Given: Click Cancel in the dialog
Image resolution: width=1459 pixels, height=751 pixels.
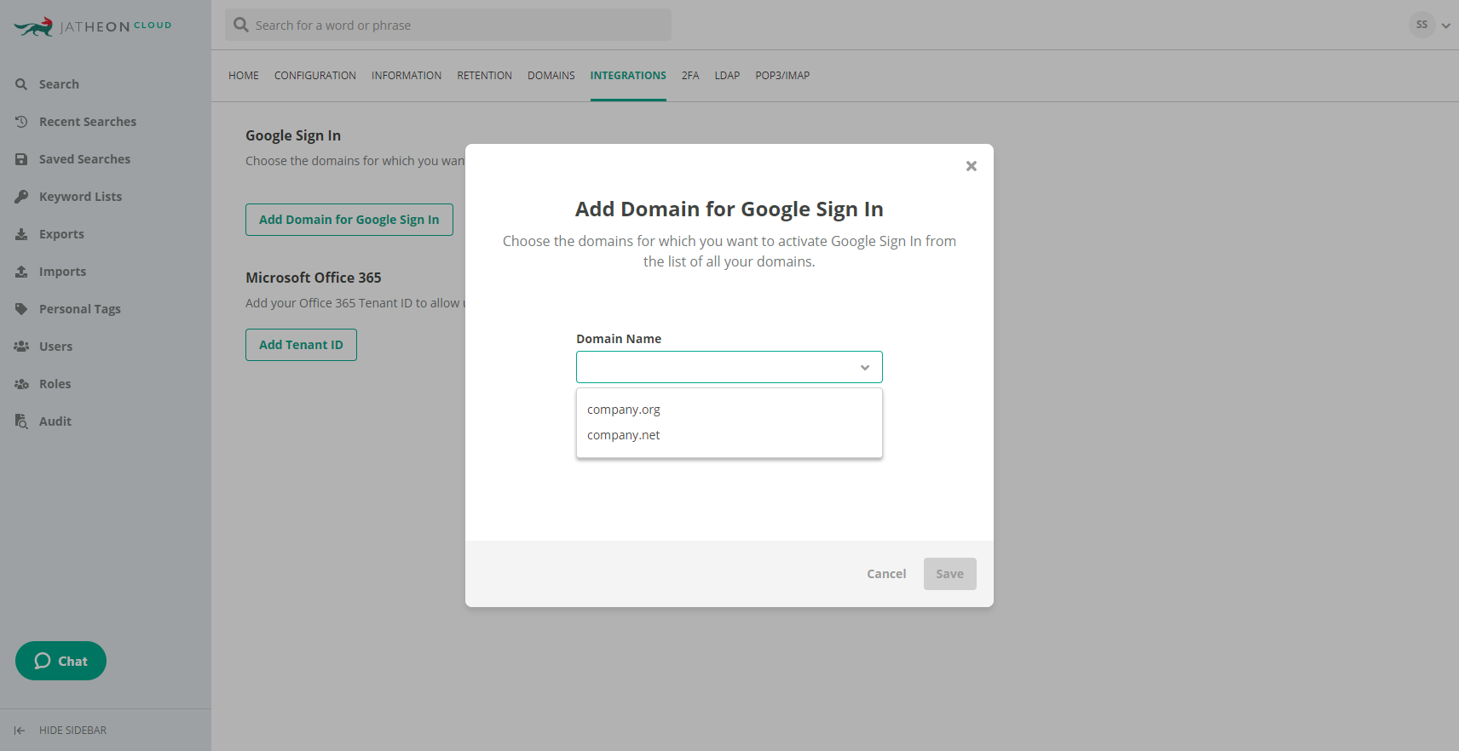Looking at the screenshot, I should coord(886,574).
